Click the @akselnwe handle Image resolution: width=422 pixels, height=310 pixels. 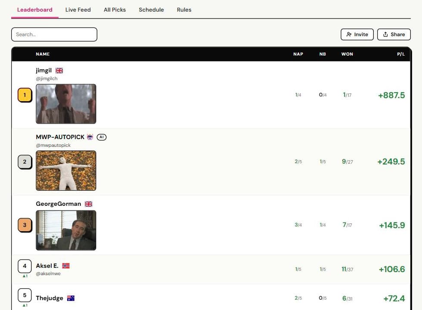48,274
